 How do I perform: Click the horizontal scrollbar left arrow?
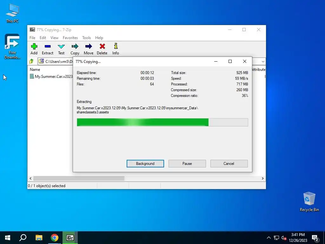point(31,179)
